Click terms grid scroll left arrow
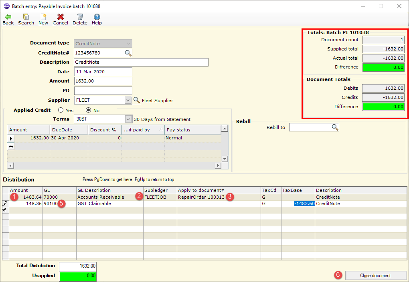The image size is (409, 282). click(10, 165)
